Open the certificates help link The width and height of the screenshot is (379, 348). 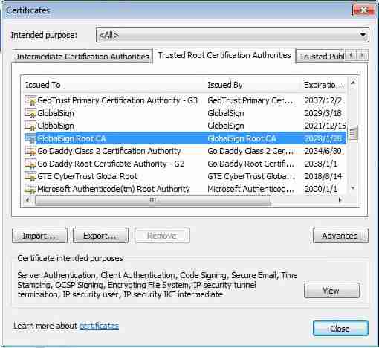99,326
